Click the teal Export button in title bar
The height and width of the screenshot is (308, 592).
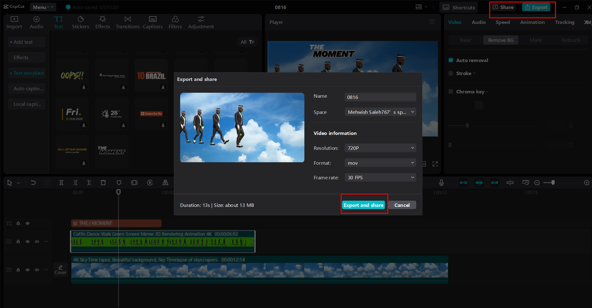click(536, 7)
